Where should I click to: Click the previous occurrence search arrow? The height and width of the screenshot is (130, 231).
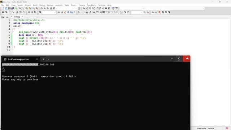(58, 12)
